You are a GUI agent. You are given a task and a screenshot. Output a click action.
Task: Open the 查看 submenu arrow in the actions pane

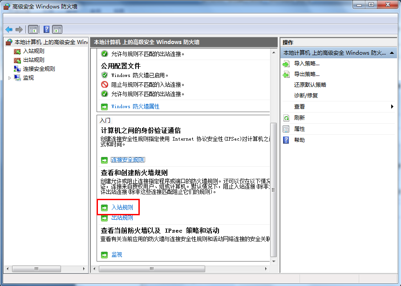point(392,107)
